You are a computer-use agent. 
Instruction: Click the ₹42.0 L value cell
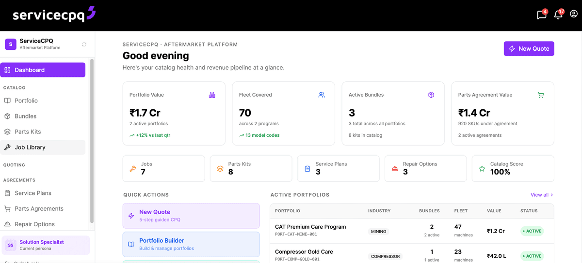click(497, 256)
